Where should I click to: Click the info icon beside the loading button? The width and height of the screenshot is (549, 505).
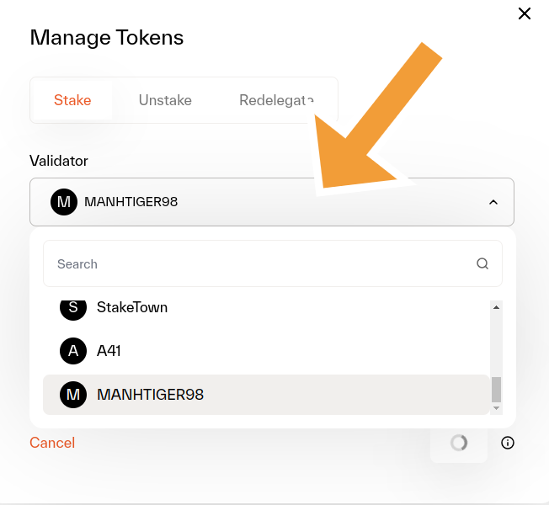(x=508, y=443)
